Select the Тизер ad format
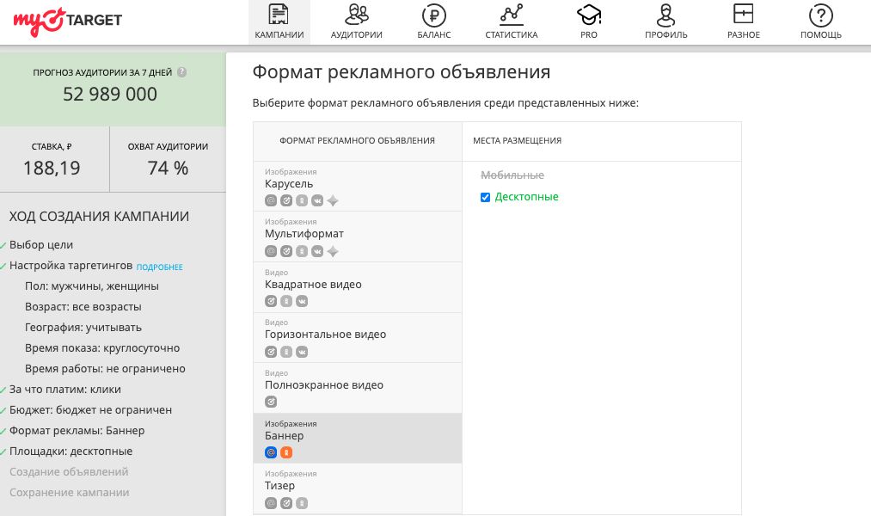Screen dimensions: 871x516 [x=279, y=486]
